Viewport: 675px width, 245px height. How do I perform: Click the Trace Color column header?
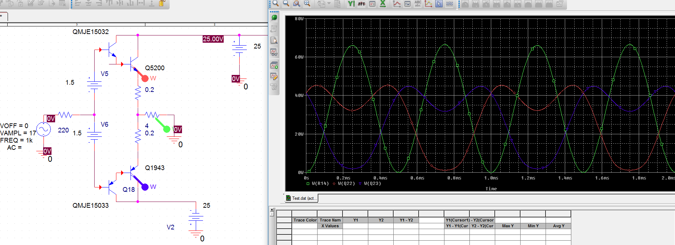tap(305, 220)
